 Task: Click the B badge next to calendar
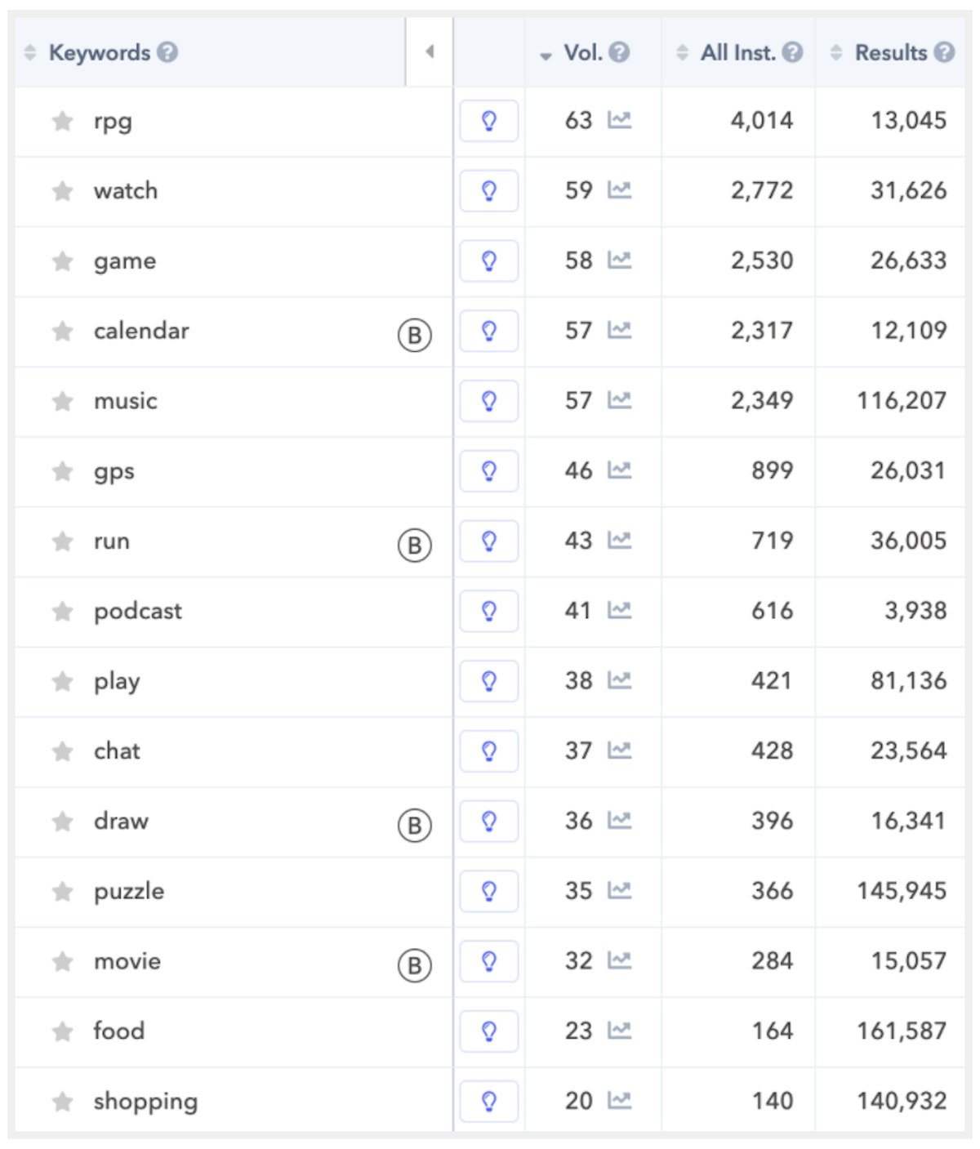click(414, 335)
